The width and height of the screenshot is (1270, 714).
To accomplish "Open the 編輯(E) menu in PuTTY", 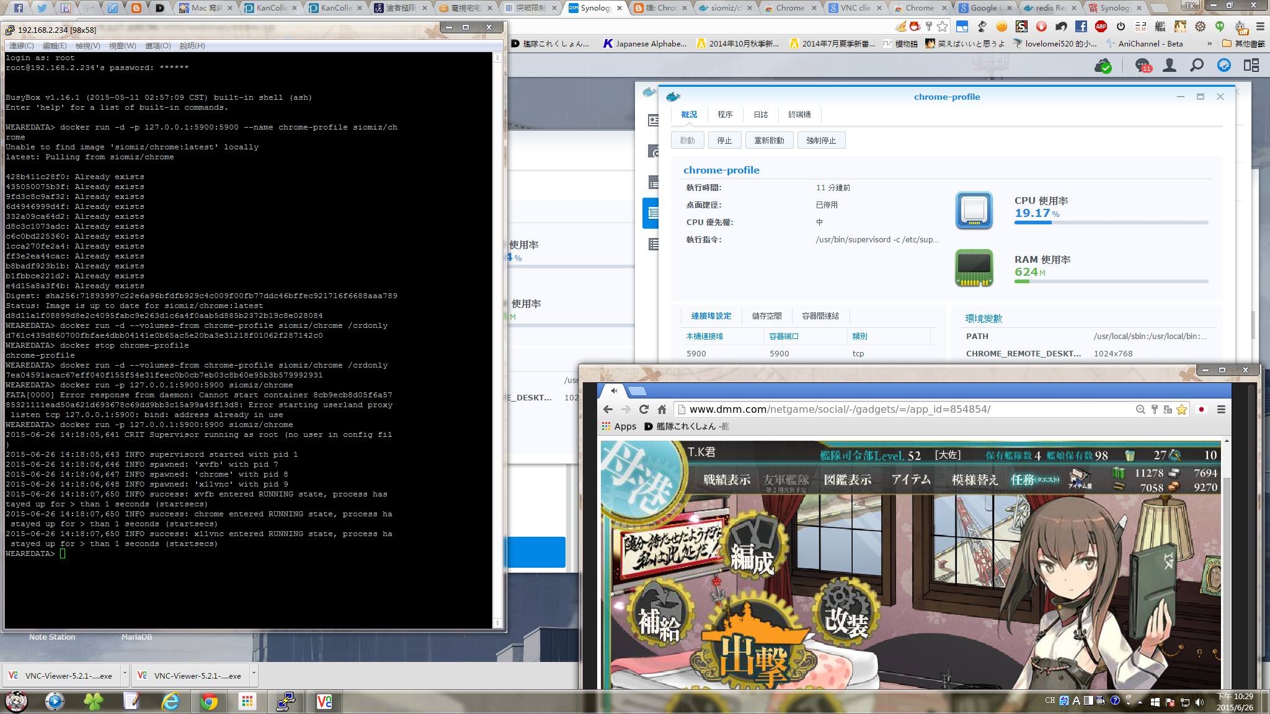I will 55,46.
